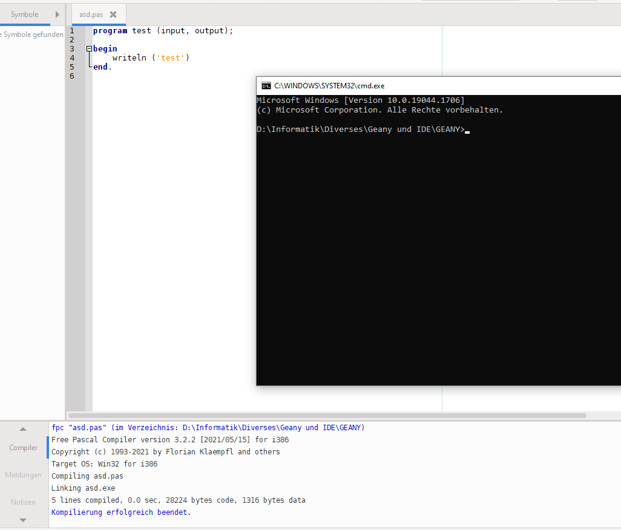Open the Meldungen message tab

pos(24,475)
